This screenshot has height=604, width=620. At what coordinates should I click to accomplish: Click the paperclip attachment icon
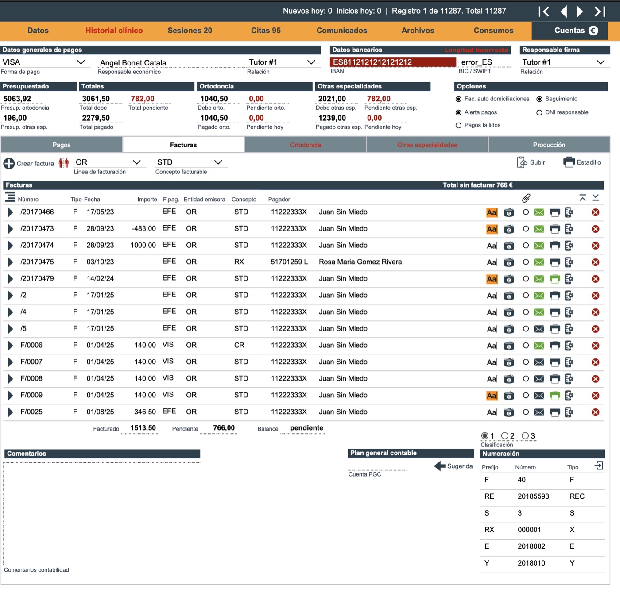(x=526, y=198)
